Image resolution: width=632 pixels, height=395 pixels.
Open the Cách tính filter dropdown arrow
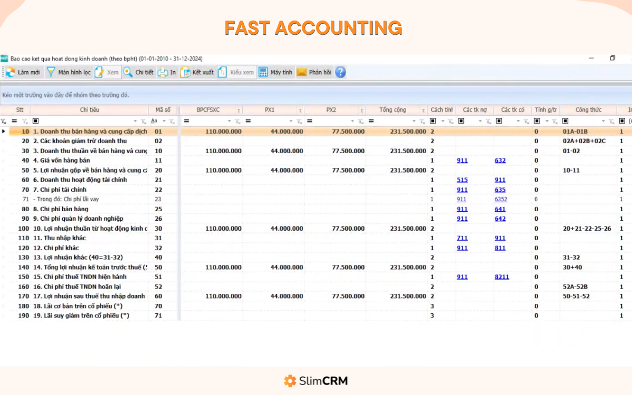pos(442,121)
